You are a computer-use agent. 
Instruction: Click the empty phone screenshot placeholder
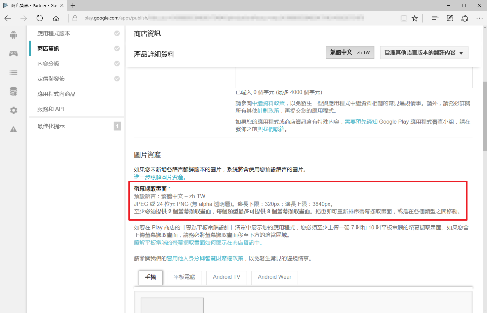pos(172,305)
